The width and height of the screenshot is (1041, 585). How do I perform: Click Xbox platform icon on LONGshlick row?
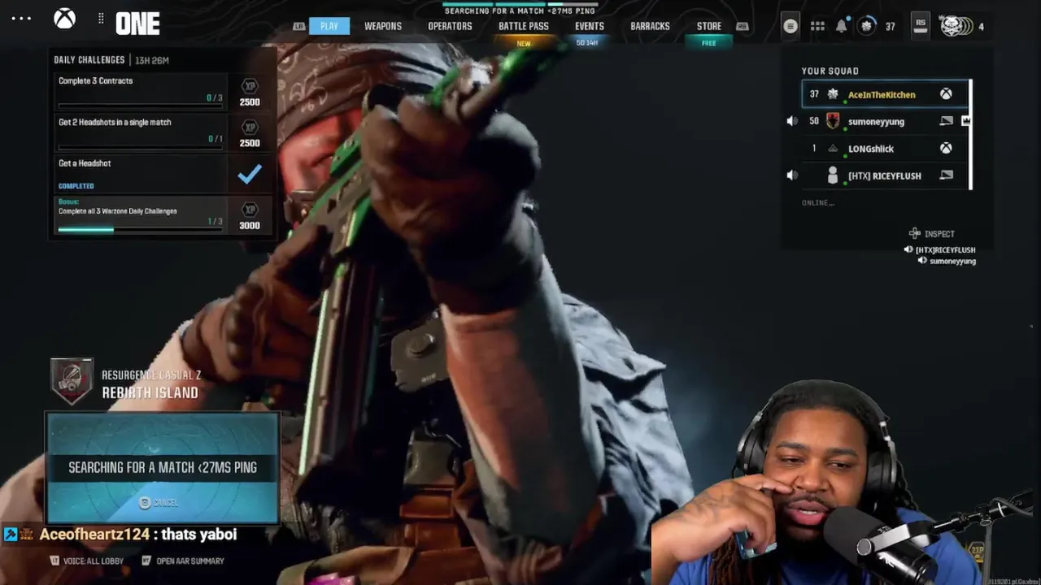tap(946, 149)
